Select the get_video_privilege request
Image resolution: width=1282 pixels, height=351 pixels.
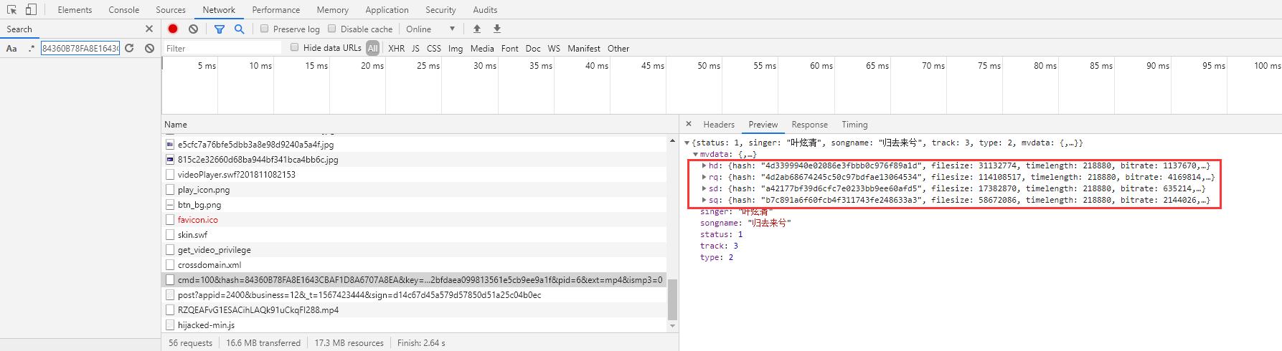214,250
